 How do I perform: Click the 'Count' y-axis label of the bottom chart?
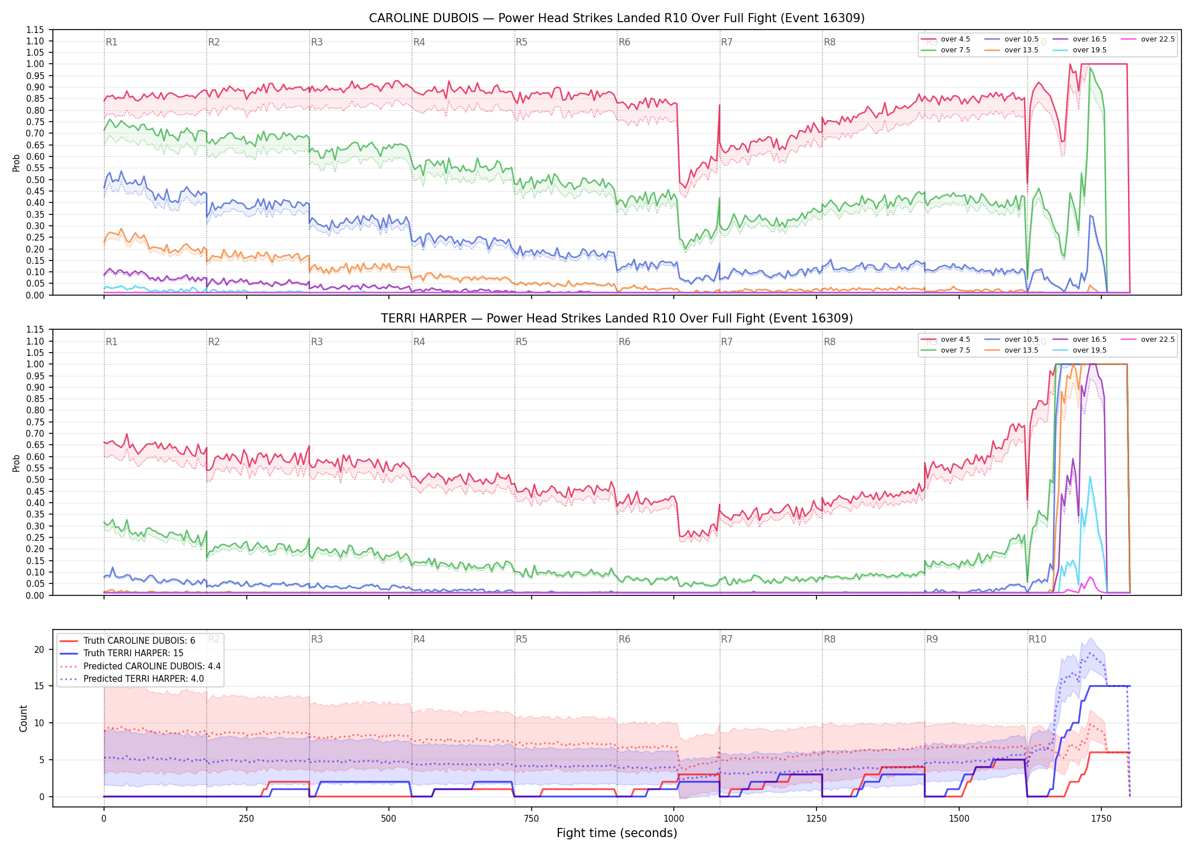click(x=23, y=718)
